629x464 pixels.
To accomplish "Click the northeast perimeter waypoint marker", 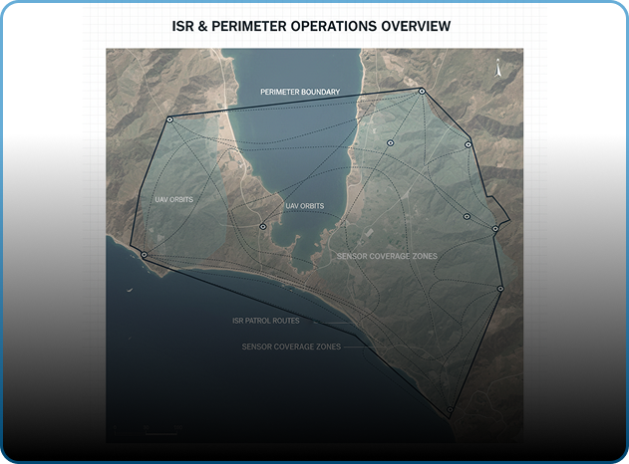I will pyautogui.click(x=468, y=144).
